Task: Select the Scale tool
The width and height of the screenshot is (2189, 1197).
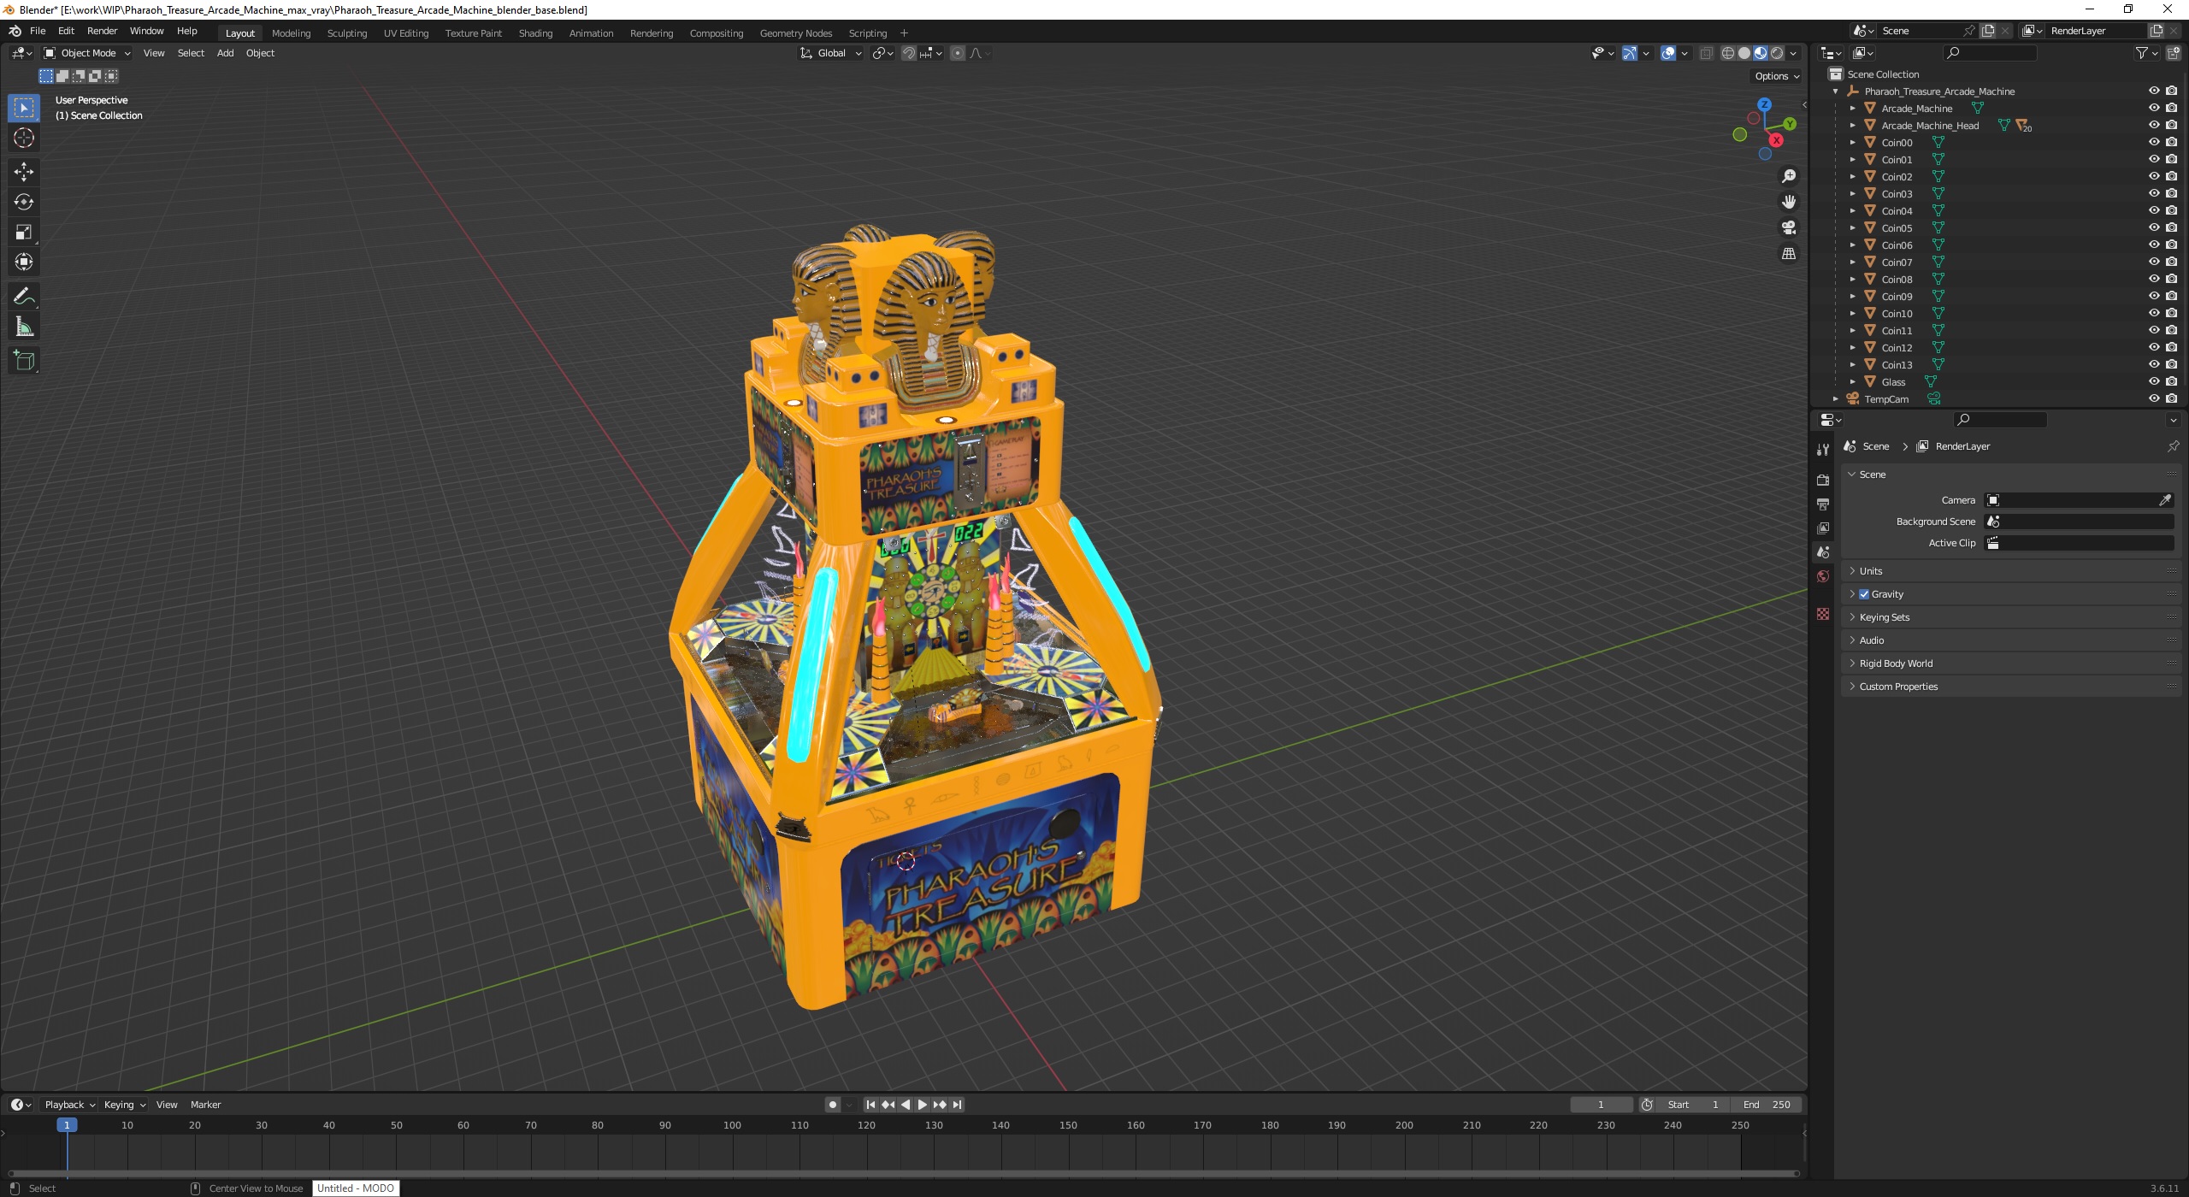Action: pos(23,232)
